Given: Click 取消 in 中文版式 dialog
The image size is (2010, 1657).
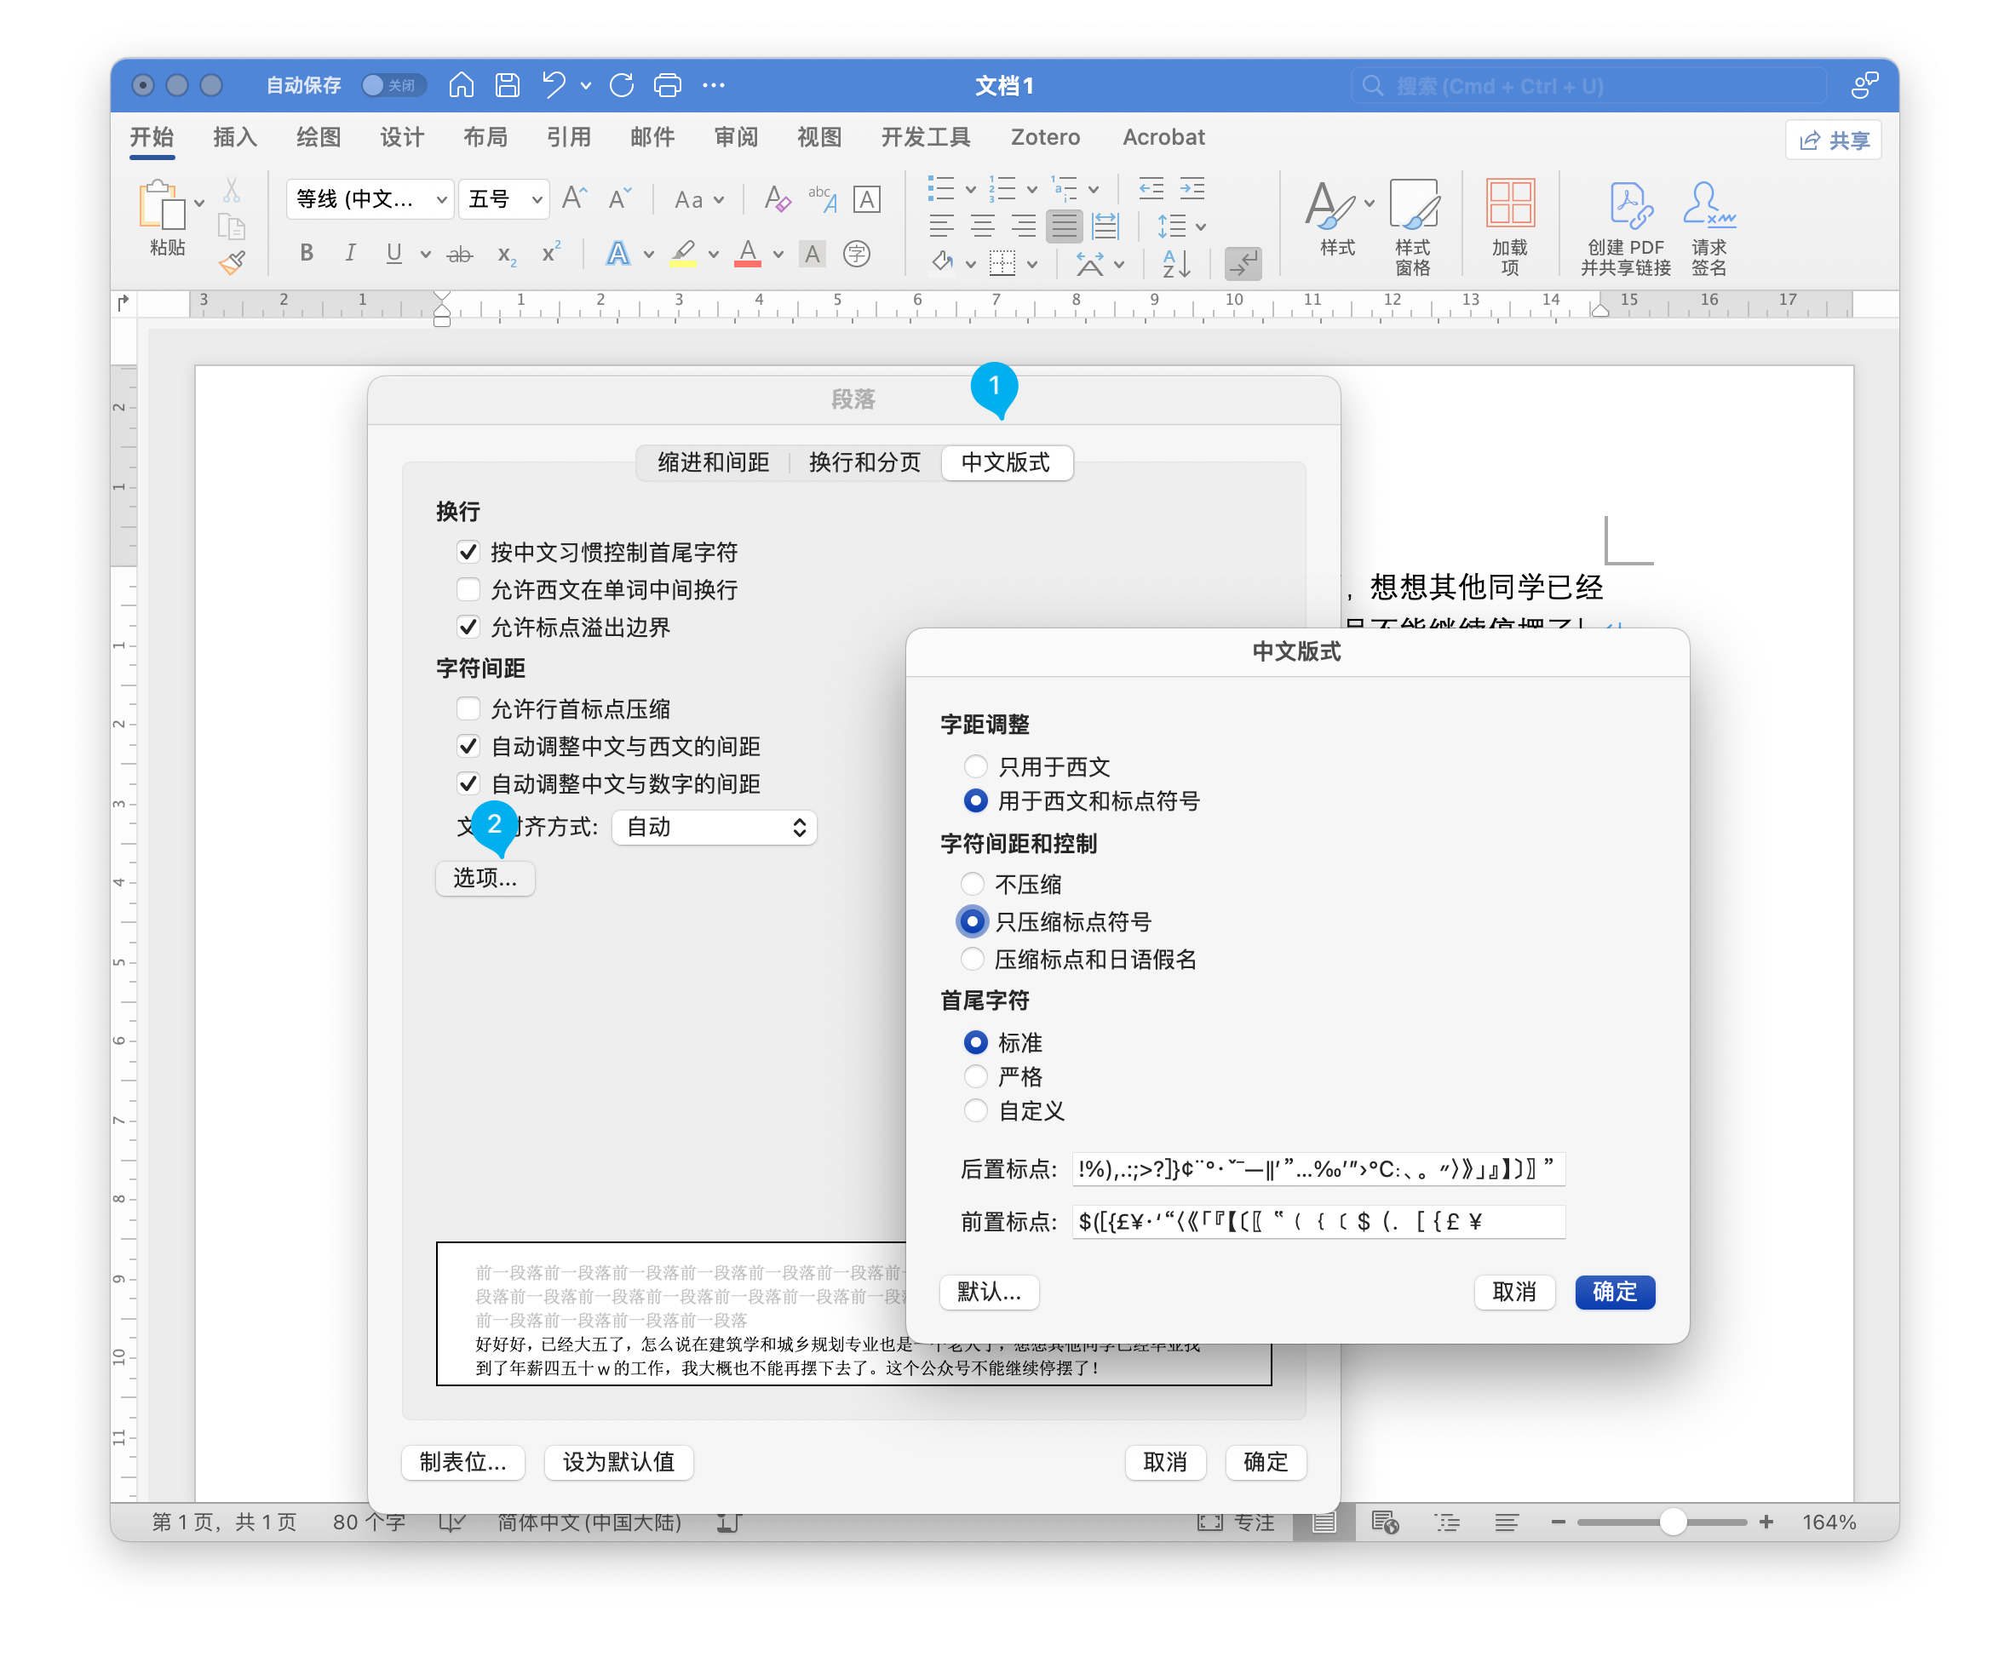Looking at the screenshot, I should [1514, 1293].
